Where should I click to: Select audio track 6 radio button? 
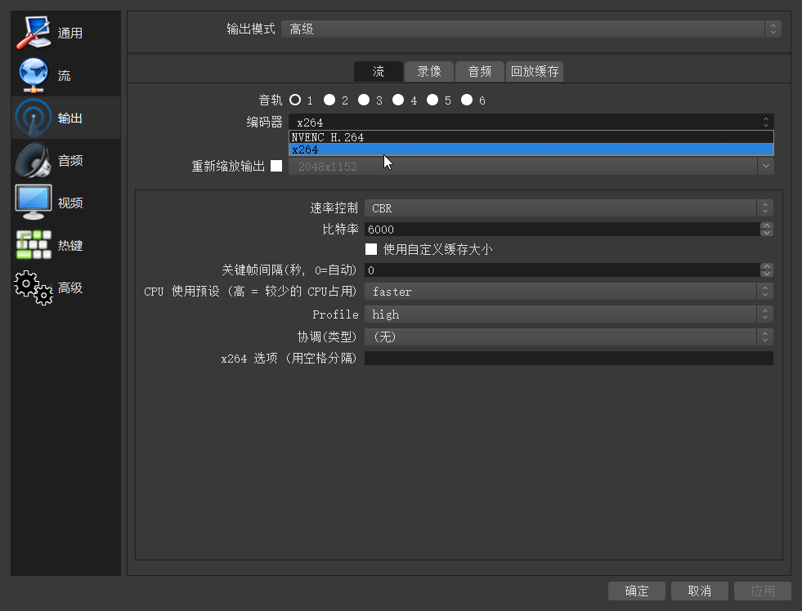pyautogui.click(x=467, y=100)
